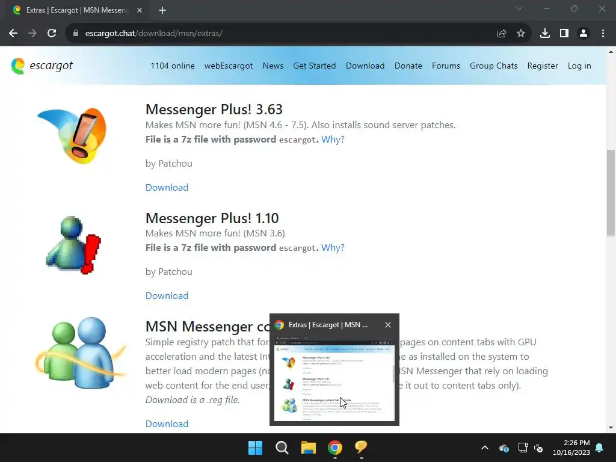616x462 pixels.
Task: Show hidden system tray icons
Action: [485, 448]
